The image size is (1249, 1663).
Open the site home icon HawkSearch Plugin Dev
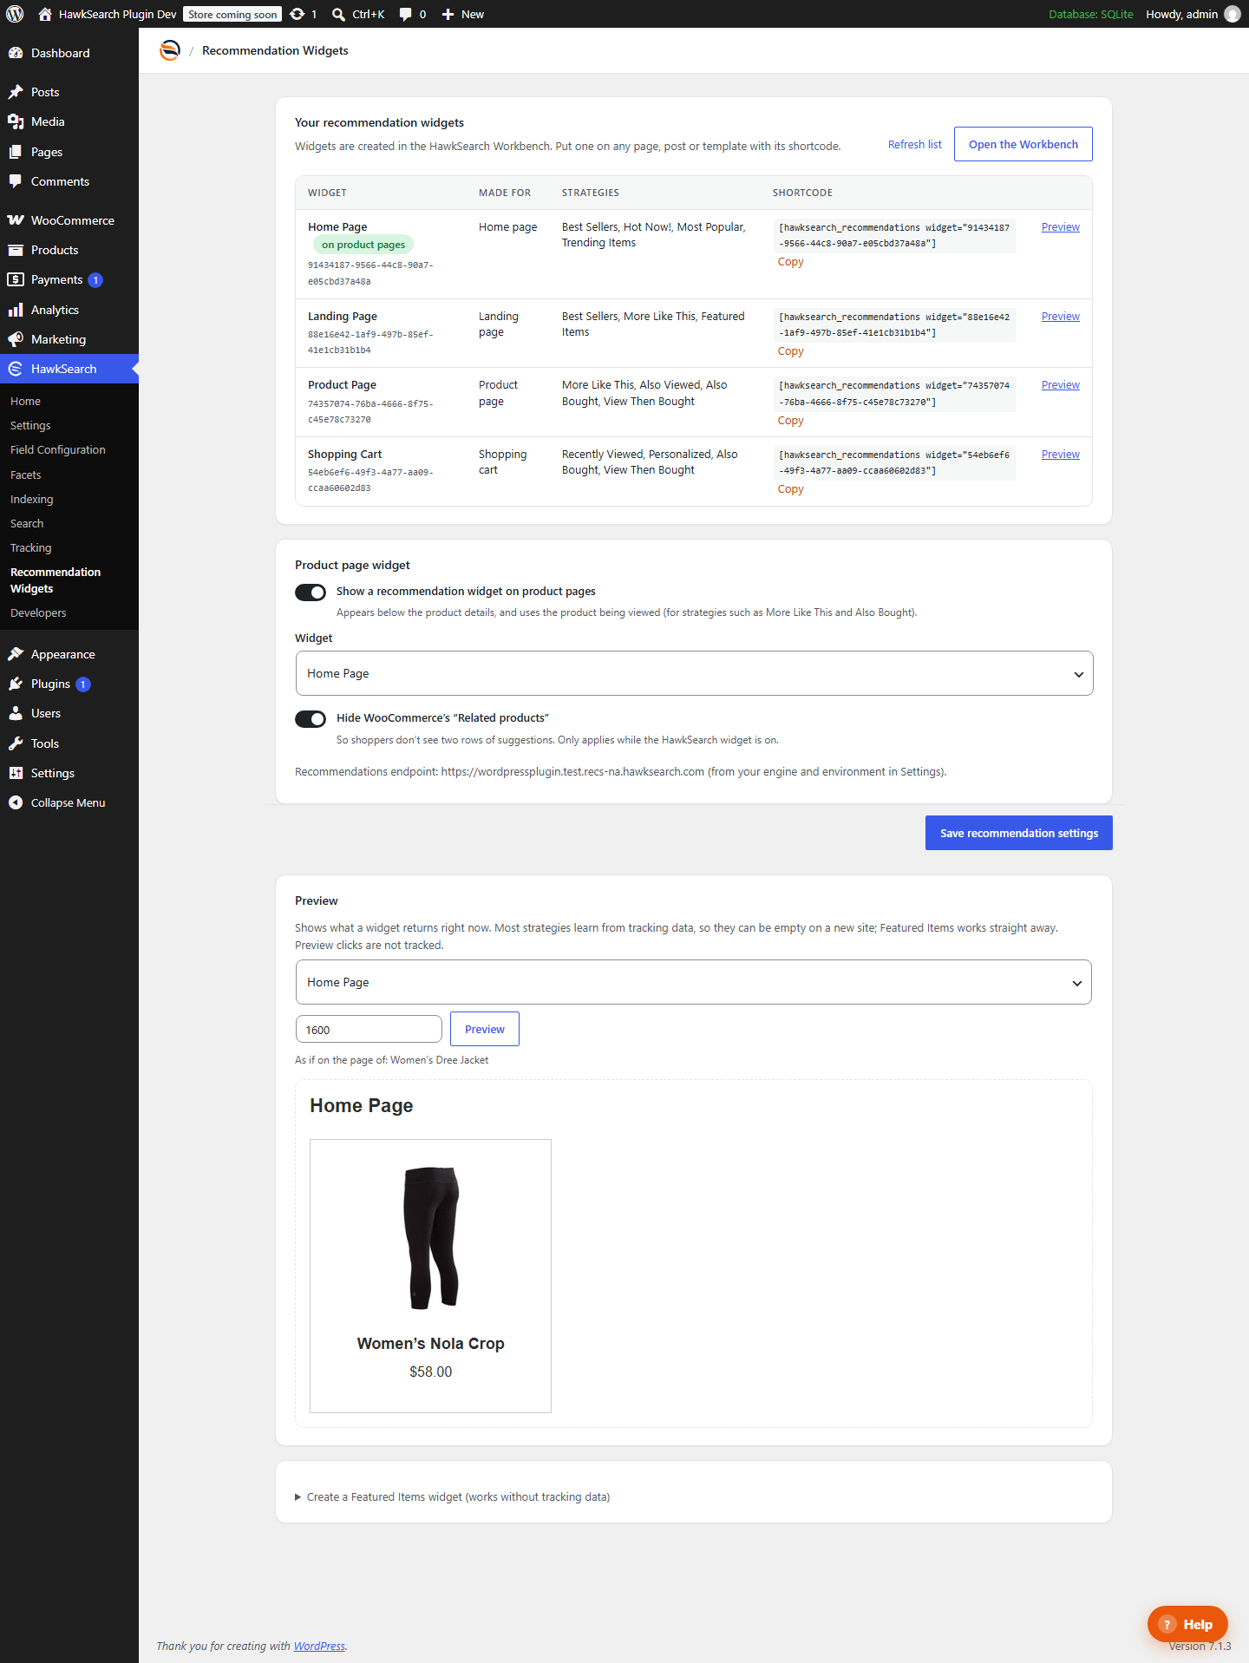pyautogui.click(x=45, y=14)
